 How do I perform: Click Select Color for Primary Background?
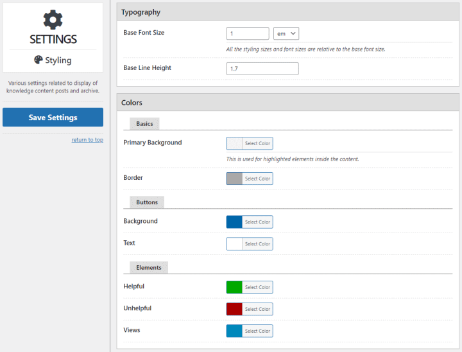click(x=257, y=143)
